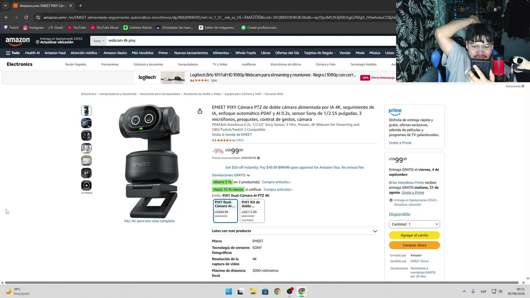The image size is (530, 298).
Task: Expand the Atención médica dropdown
Action: tap(85, 53)
